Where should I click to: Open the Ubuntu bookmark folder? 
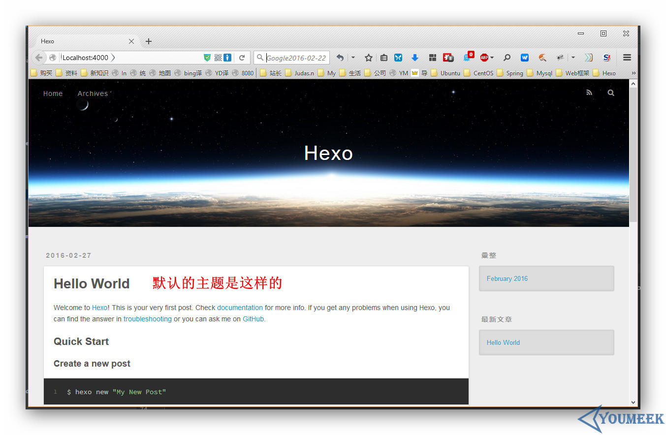[445, 73]
